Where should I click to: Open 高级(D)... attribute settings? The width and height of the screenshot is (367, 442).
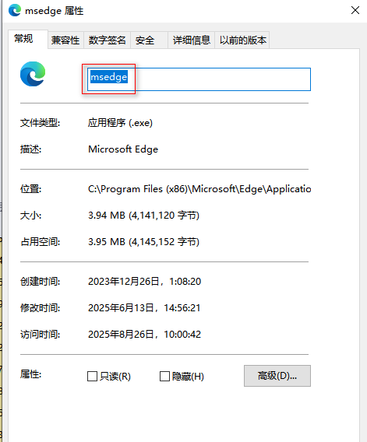[277, 376]
